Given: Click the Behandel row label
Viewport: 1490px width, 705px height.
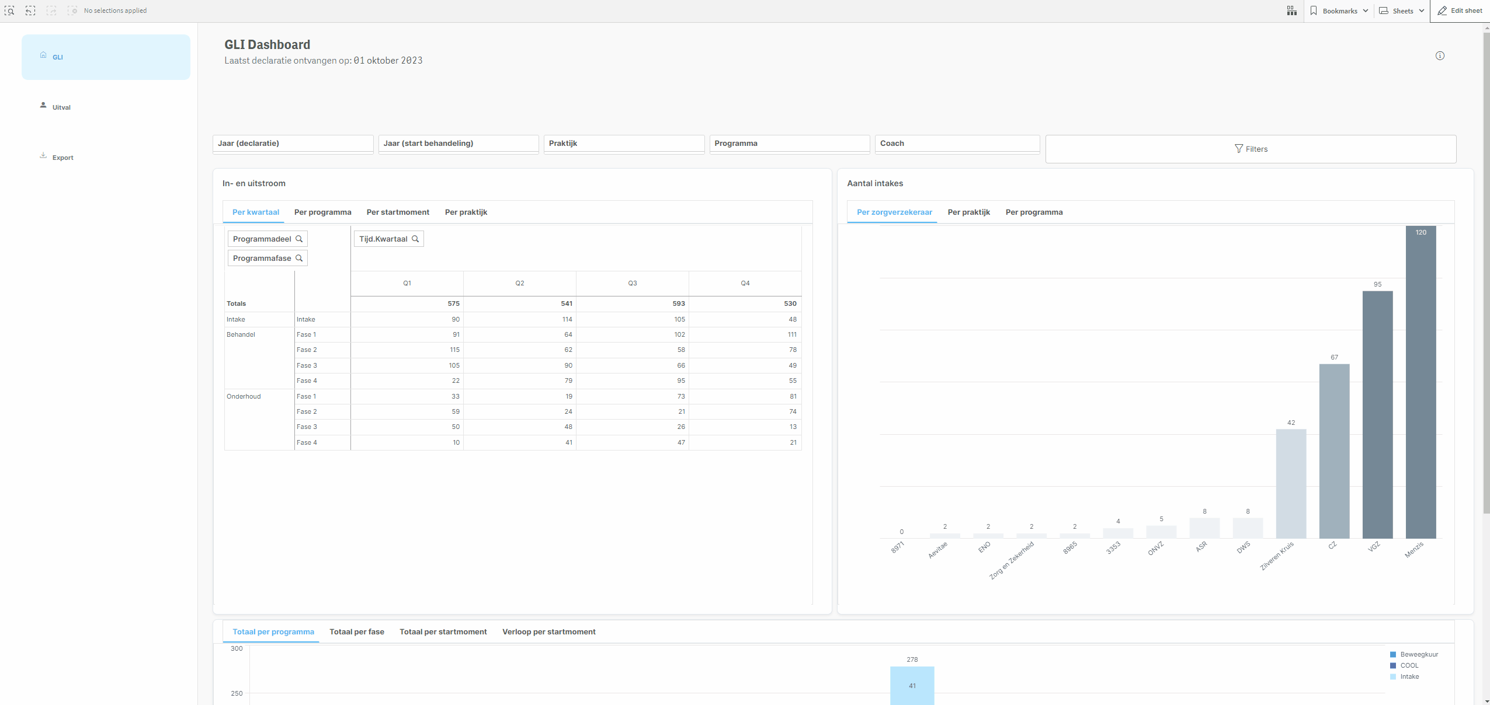Looking at the screenshot, I should click(x=241, y=334).
